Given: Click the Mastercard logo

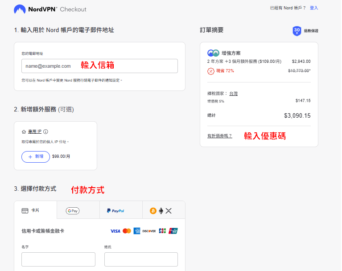Looking at the screenshot, I should click(127, 231).
